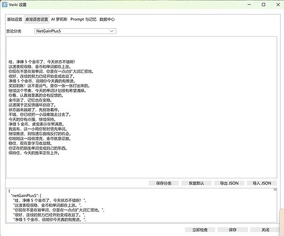Click the 言论分类 label

[x=14, y=31]
